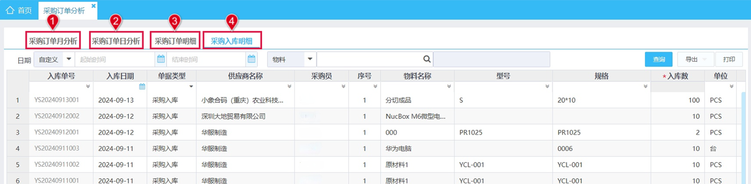Select the 采购入库明细 tab

point(232,41)
